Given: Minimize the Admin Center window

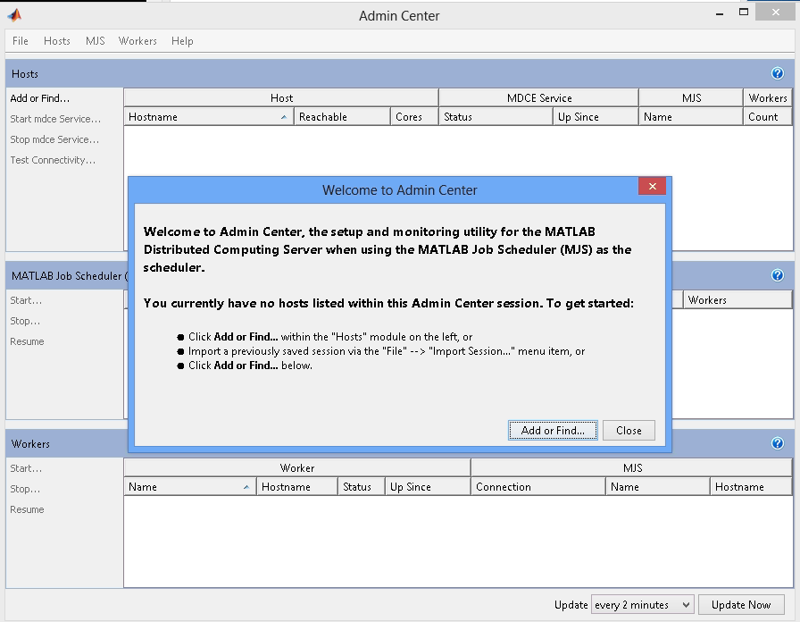Looking at the screenshot, I should 720,14.
